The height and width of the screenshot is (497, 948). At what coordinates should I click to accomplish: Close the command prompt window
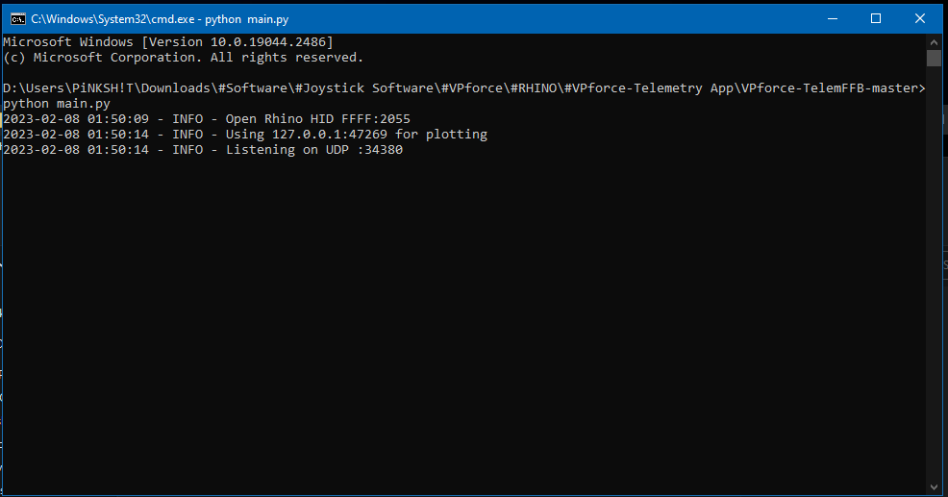click(x=920, y=18)
